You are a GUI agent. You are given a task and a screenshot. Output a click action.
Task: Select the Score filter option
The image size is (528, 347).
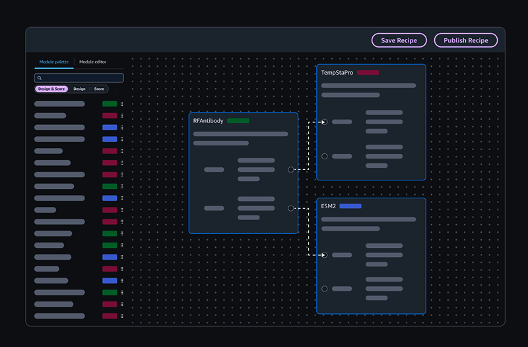pyautogui.click(x=99, y=89)
